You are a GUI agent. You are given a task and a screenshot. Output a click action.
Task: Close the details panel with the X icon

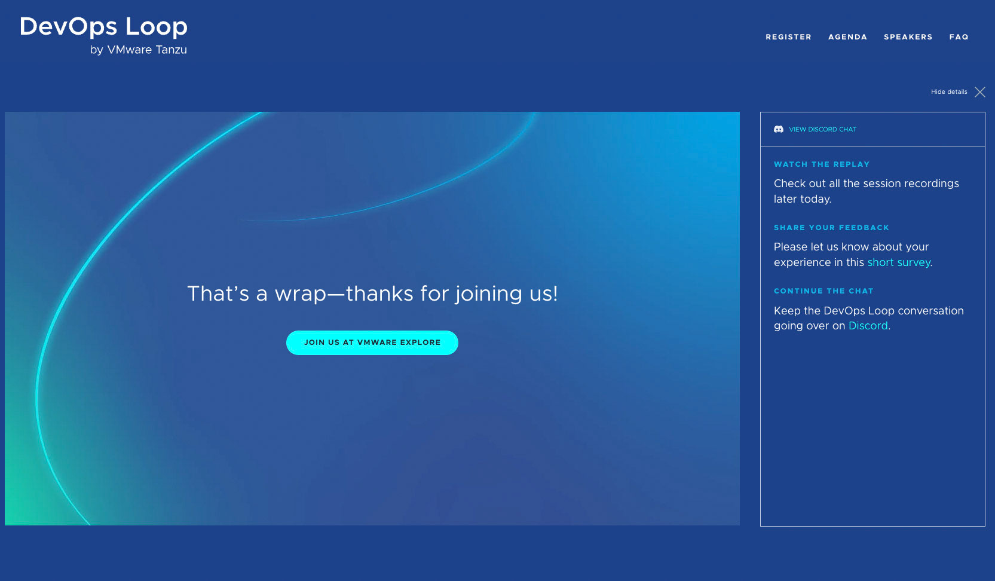click(x=980, y=92)
